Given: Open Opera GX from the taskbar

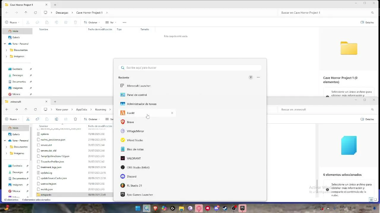Looking at the screenshot, I should 199,208.
